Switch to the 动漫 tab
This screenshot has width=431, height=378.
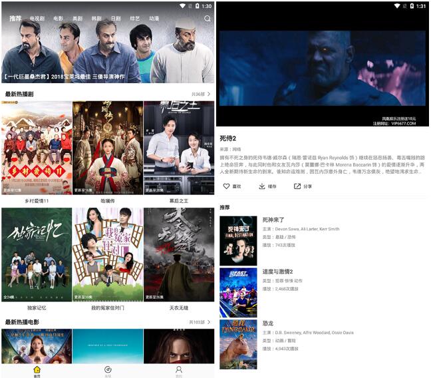pos(154,19)
